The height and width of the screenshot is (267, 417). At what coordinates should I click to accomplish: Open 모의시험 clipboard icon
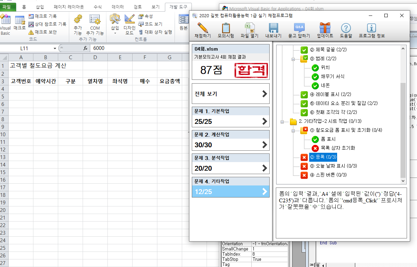click(x=226, y=29)
